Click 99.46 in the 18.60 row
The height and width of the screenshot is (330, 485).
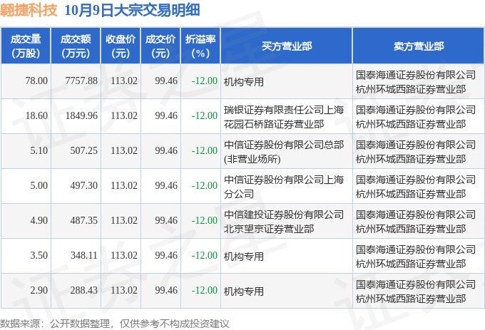tap(166, 116)
